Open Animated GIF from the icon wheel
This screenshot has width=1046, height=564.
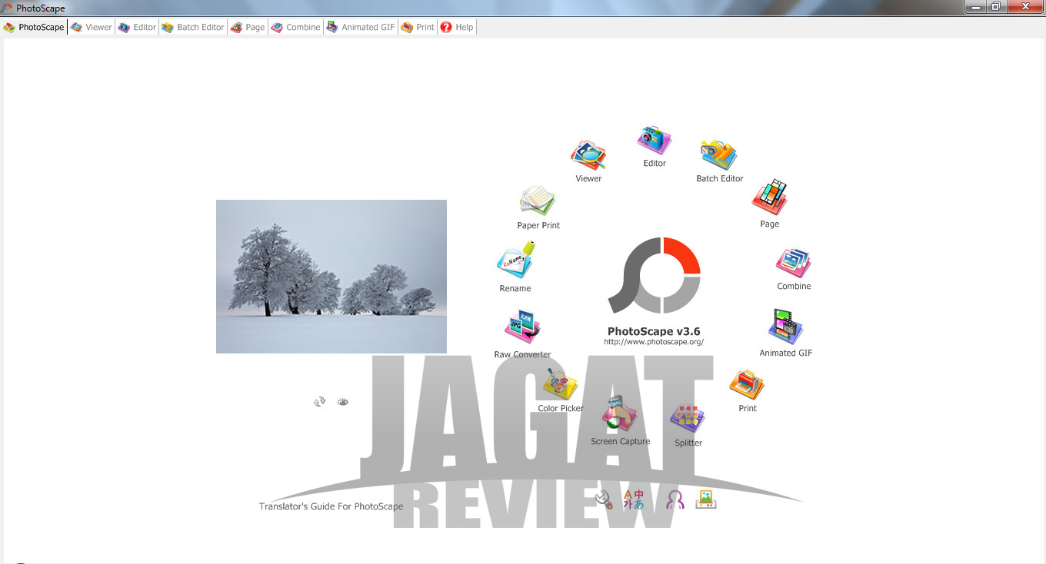click(785, 328)
